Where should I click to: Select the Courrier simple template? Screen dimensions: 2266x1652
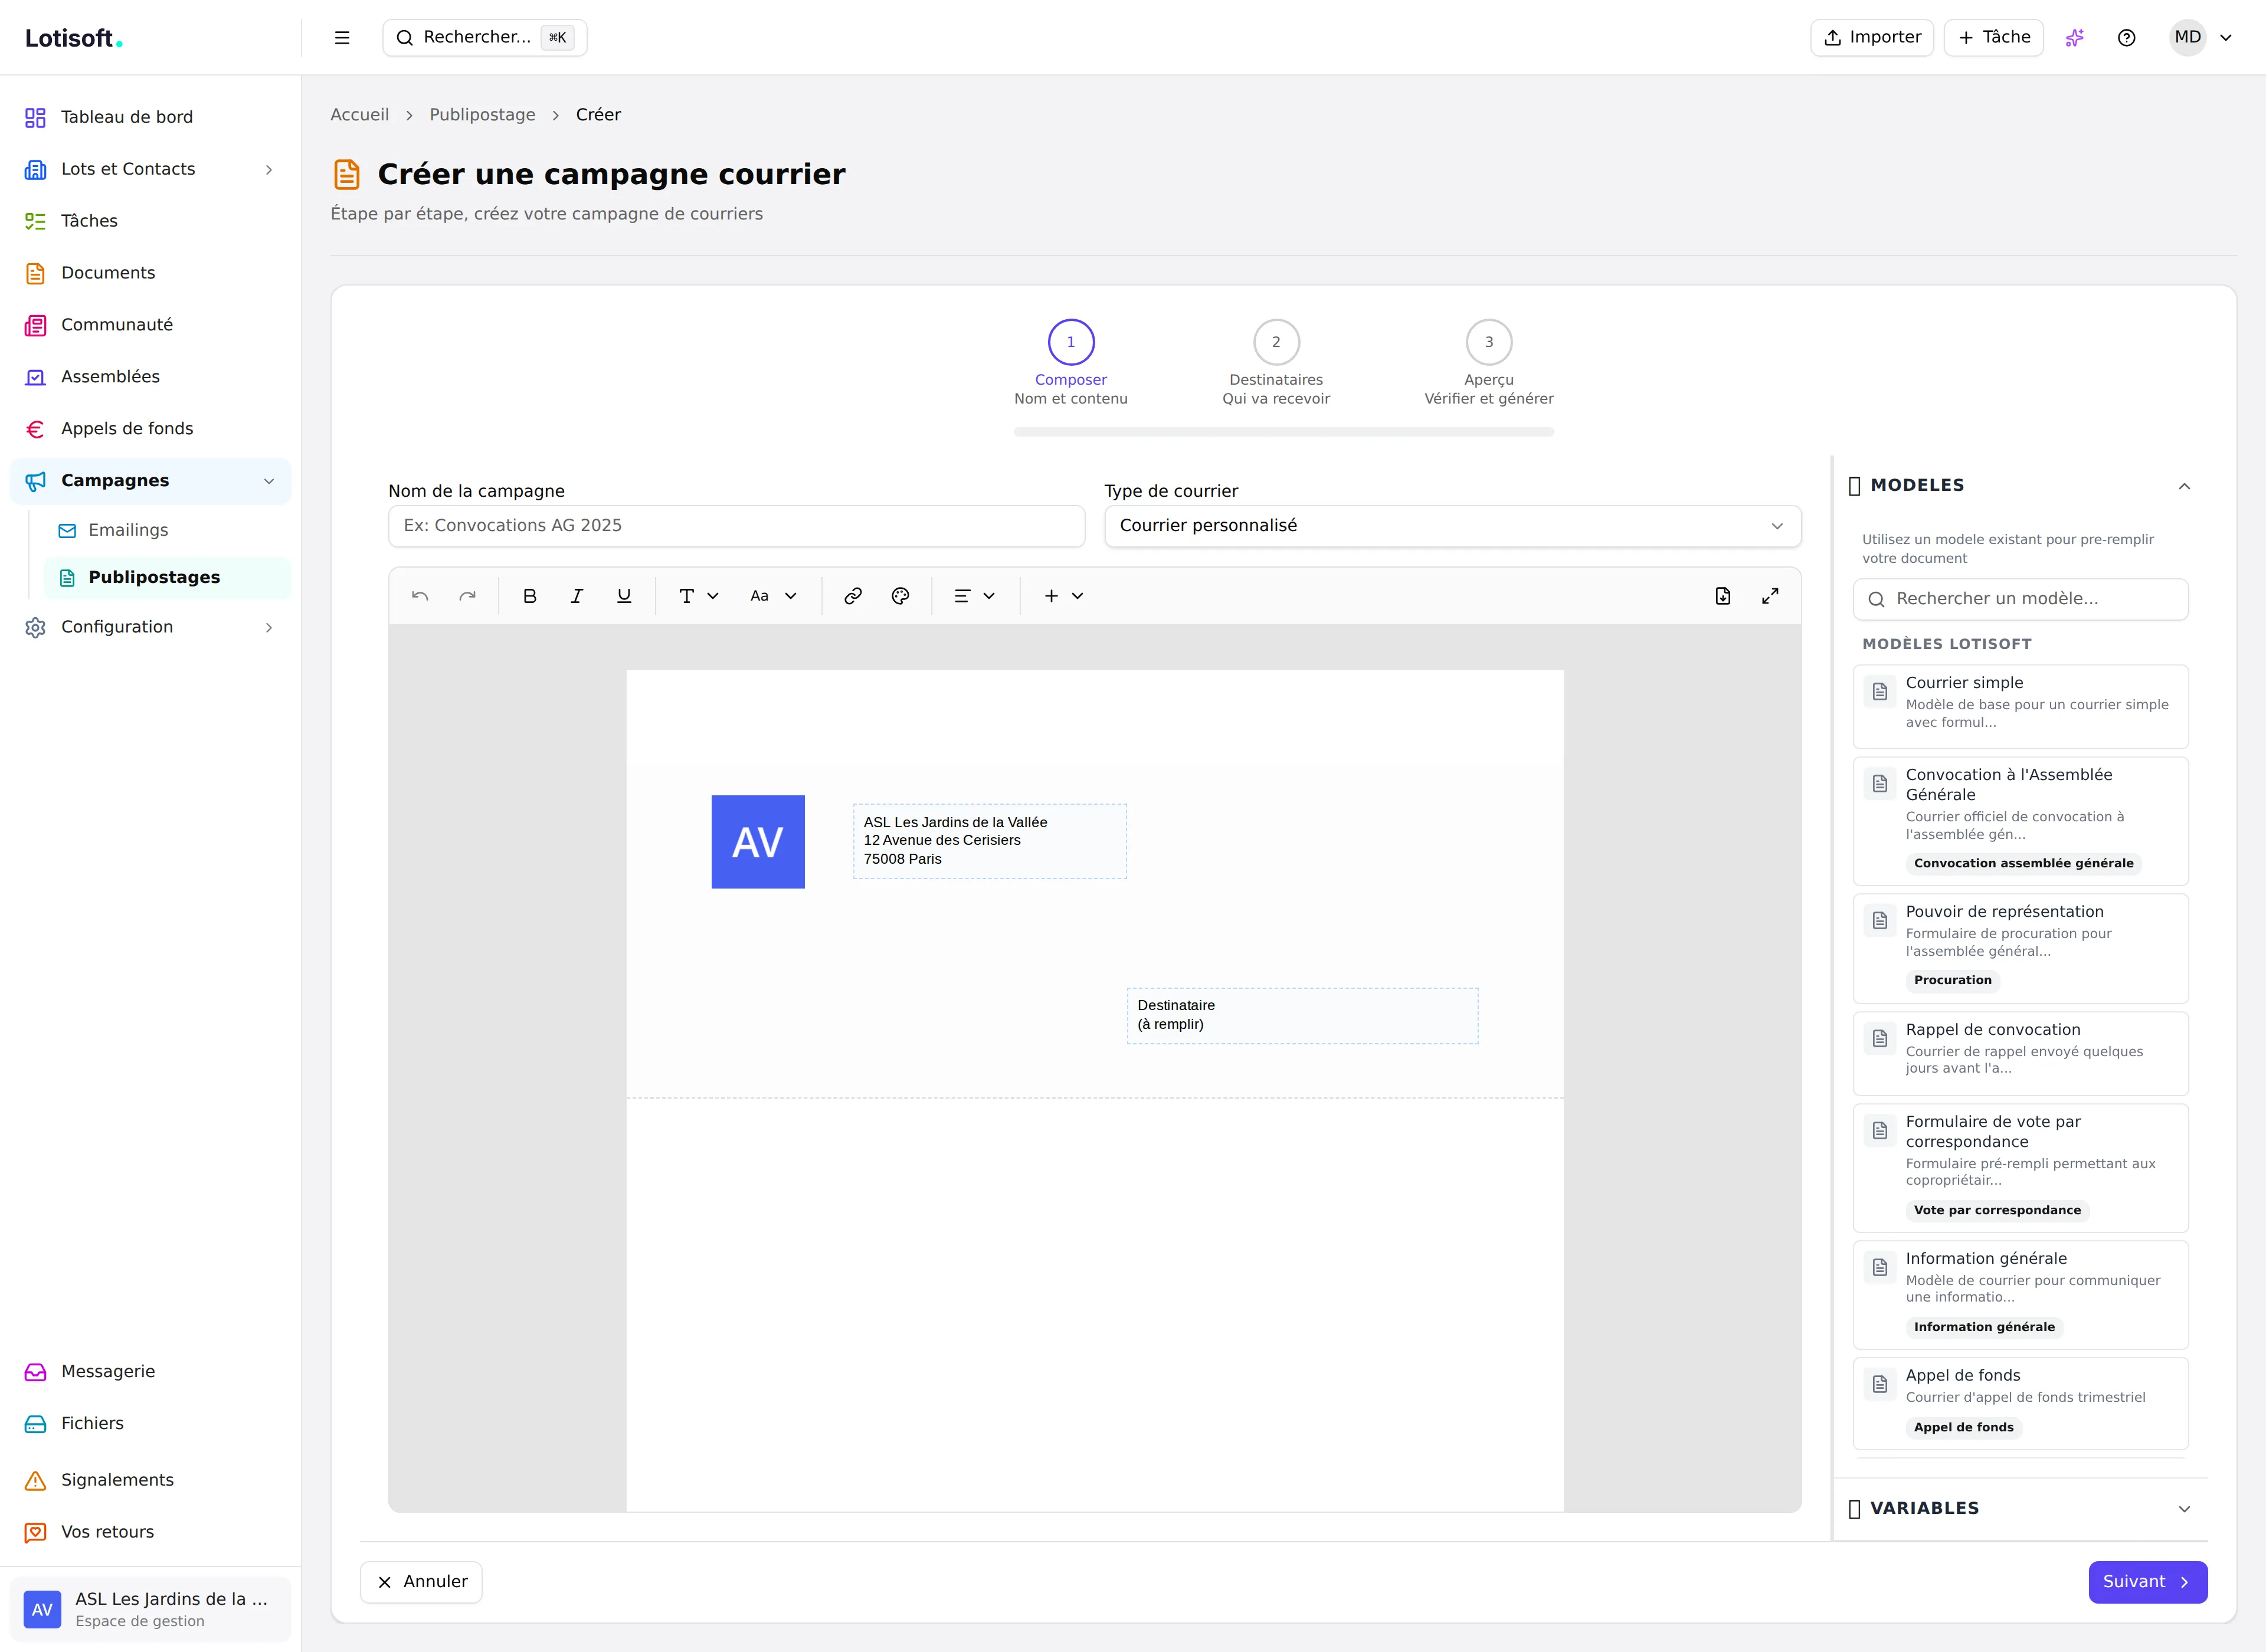[2021, 706]
